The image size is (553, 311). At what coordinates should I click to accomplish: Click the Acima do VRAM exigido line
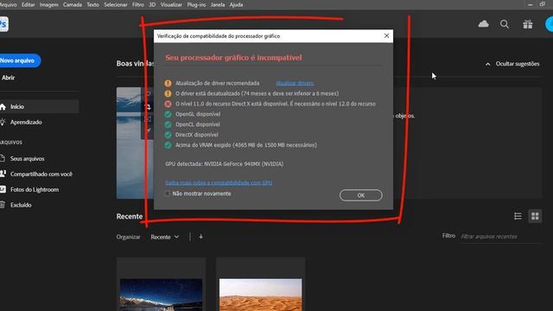(246, 145)
